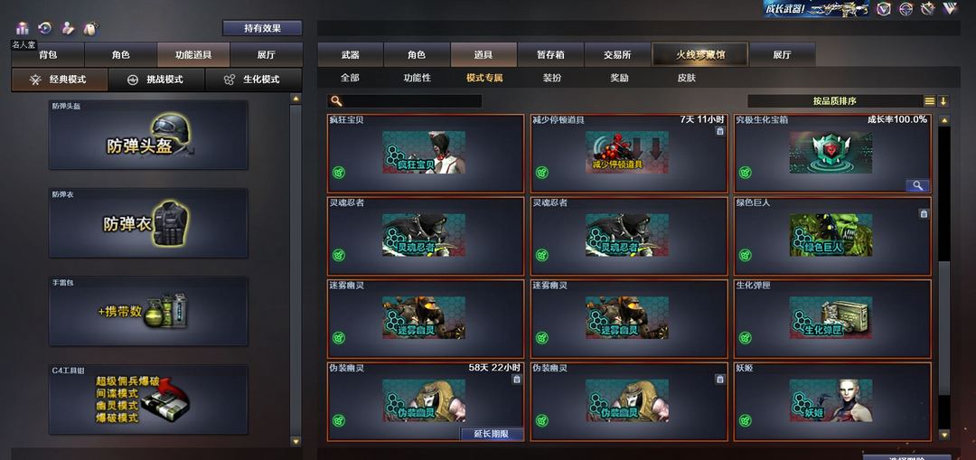Click the ranking podium icon at top left
Image resolution: width=976 pixels, height=460 pixels.
(x=23, y=28)
